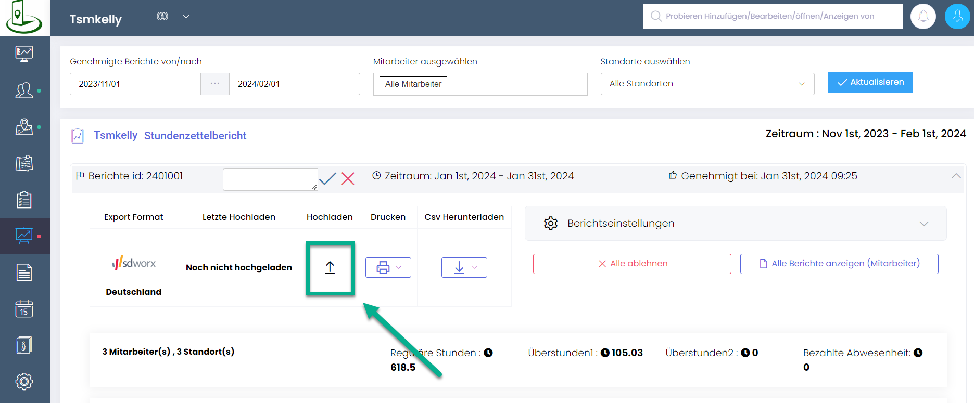Open the settings gear in sidebar
This screenshot has width=974, height=403.
tap(24, 382)
